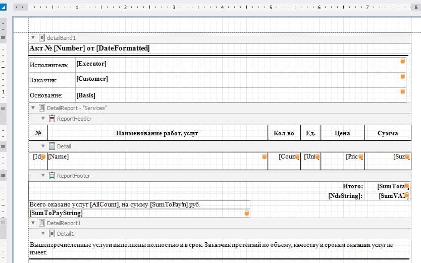
Task: Click the data binding icon in the [Name] cell
Action: 264,157
